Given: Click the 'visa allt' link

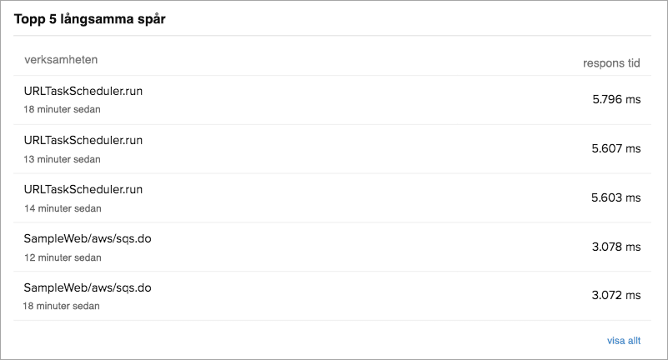Looking at the screenshot, I should 624,341.
